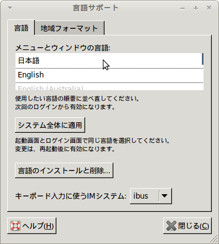This screenshot has width=219, height=244.
Task: Select English in the language list
Action: coord(109,75)
